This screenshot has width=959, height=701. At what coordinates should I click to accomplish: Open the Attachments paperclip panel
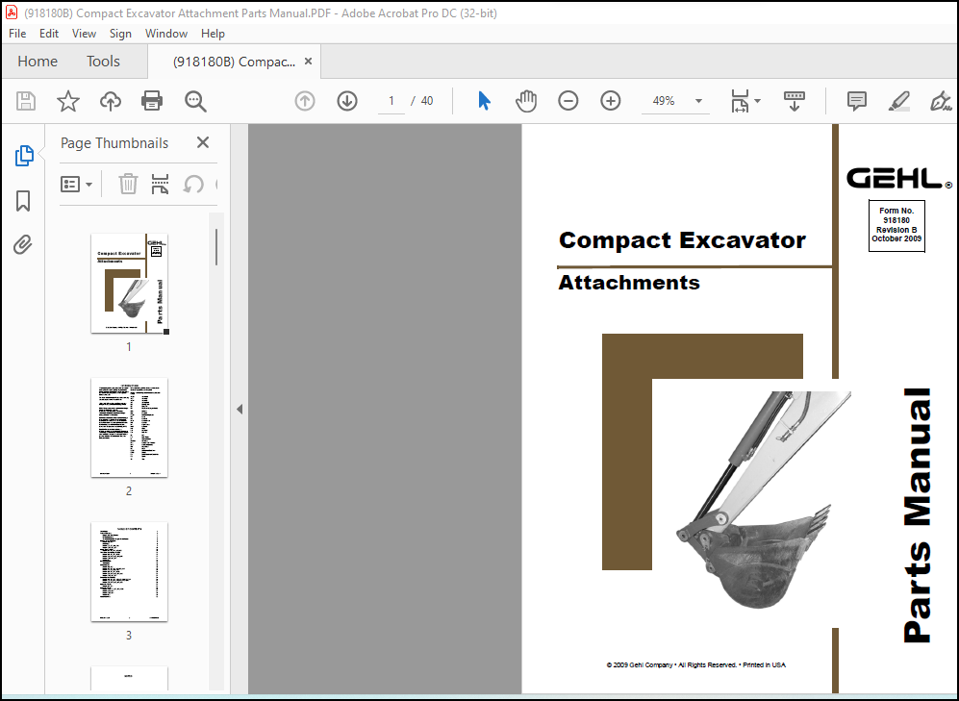tap(23, 244)
